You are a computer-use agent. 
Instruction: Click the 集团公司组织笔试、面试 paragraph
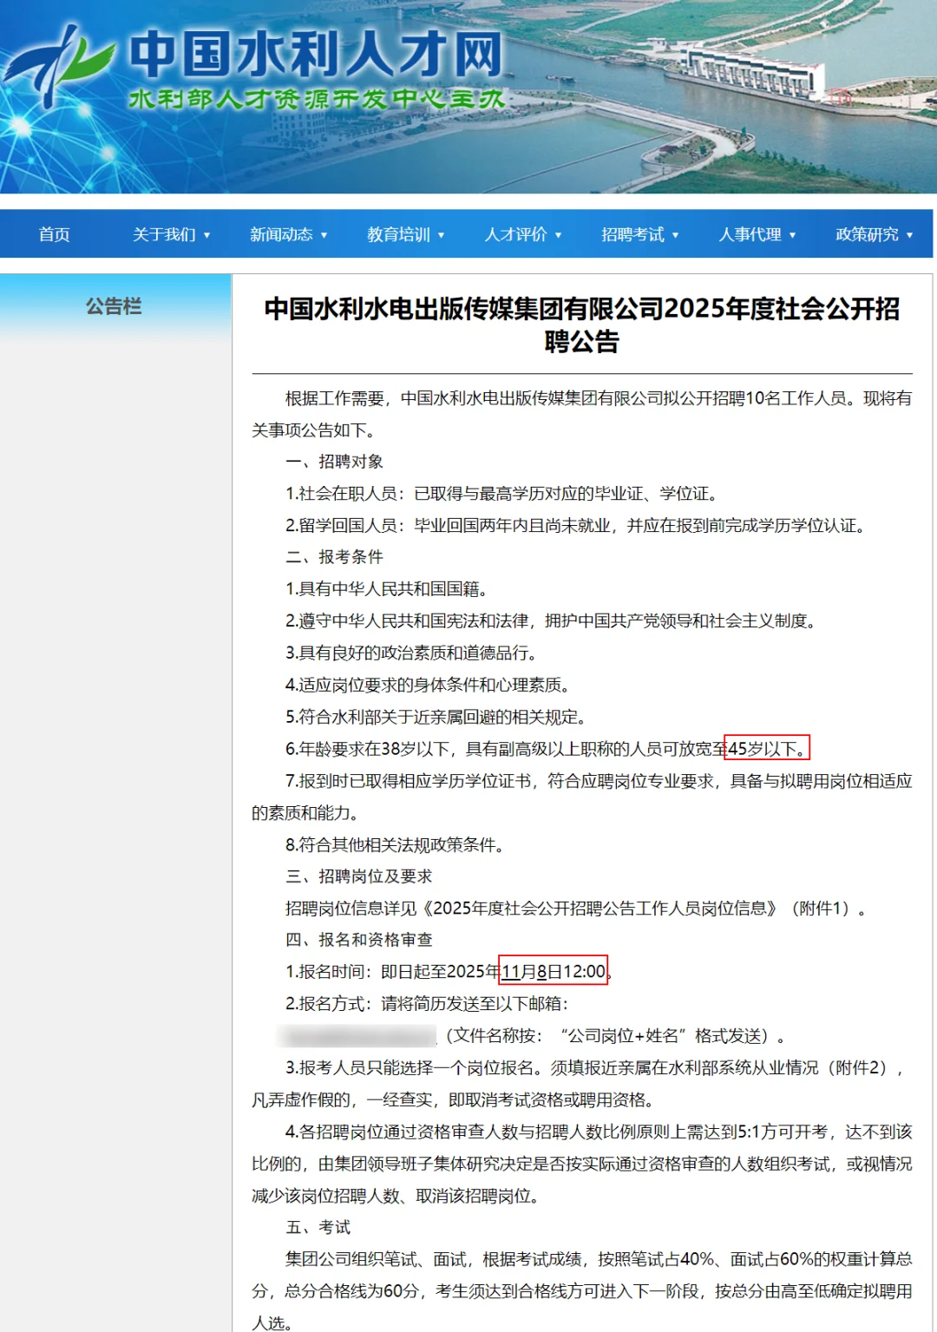point(582,1290)
